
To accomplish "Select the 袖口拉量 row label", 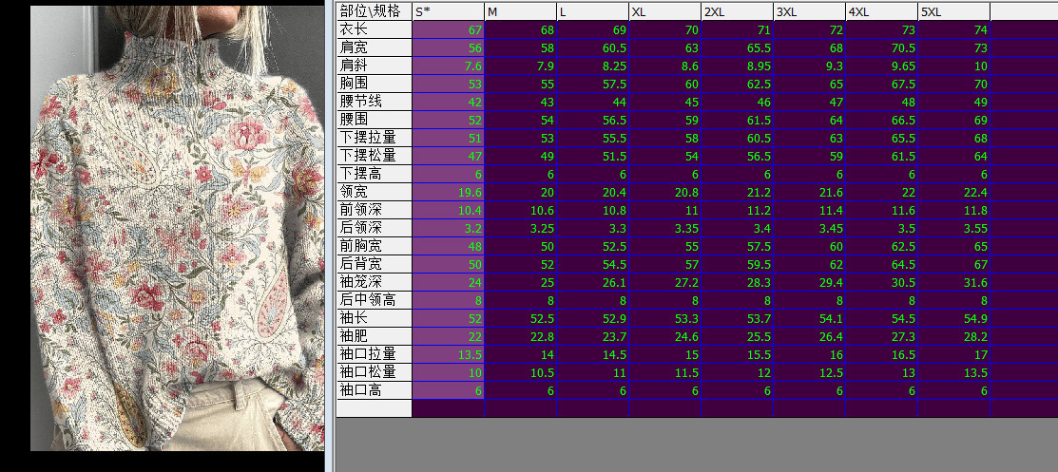I will click(375, 354).
